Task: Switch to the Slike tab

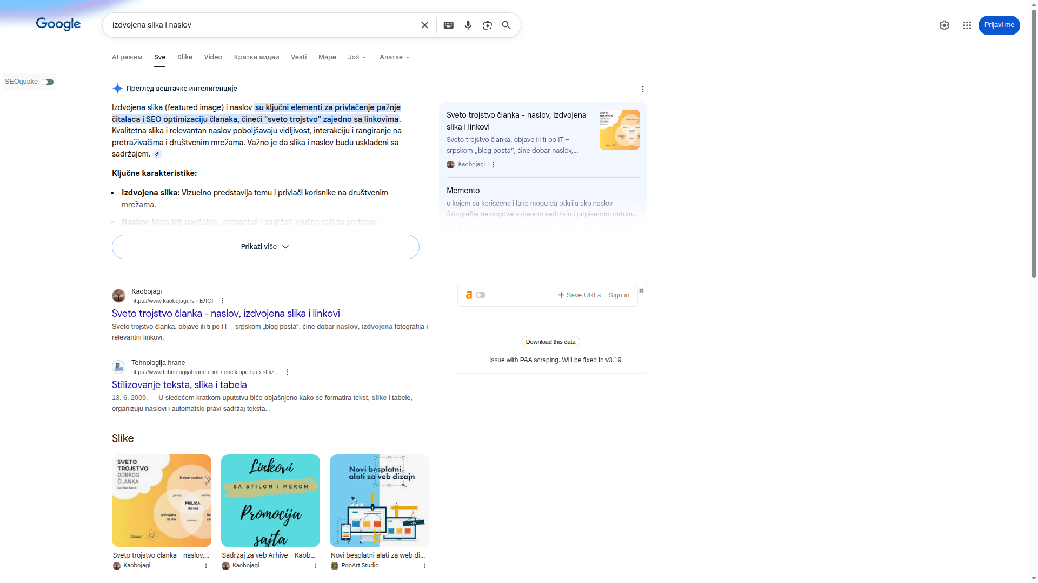Action: point(185,57)
